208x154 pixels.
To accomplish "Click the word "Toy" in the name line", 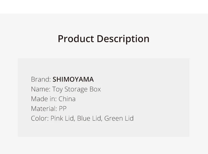I will [x=57, y=89].
